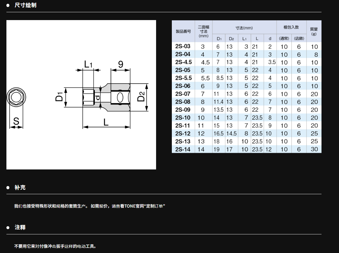339x253 pixels.
Task: Click the 梱包入数 table header
Action: pyautogui.click(x=291, y=27)
